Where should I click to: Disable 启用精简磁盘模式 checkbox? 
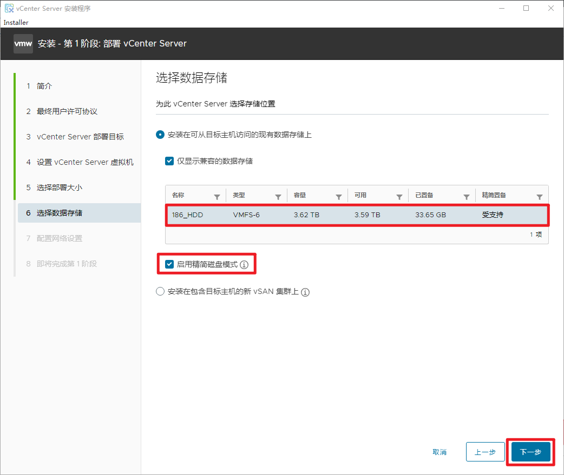pos(170,264)
